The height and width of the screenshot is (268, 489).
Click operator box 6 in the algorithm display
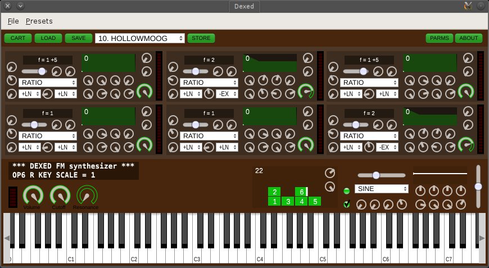click(x=302, y=192)
